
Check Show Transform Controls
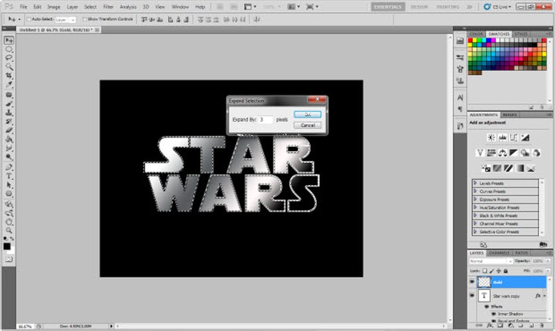(x=85, y=19)
